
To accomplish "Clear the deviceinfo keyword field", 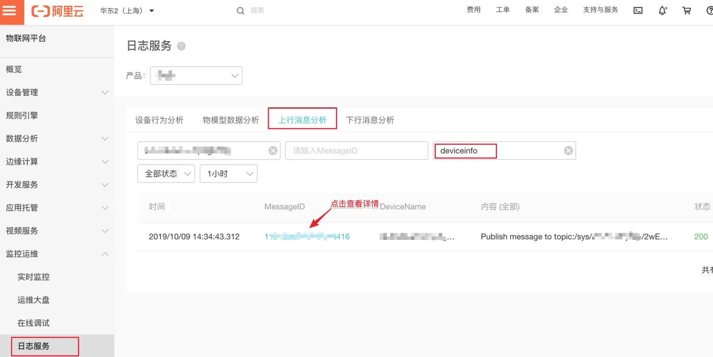I will point(568,151).
